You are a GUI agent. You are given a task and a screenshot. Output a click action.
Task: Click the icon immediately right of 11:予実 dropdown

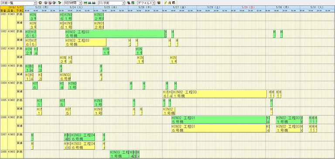point(128,3)
